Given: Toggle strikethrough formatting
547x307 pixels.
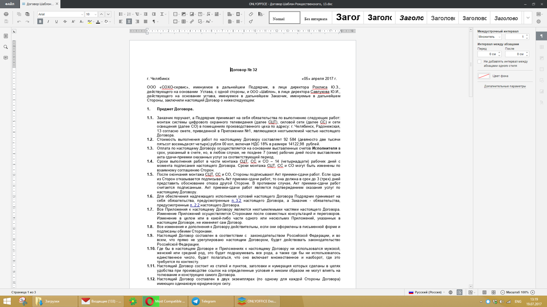Looking at the screenshot, I should point(65,21).
